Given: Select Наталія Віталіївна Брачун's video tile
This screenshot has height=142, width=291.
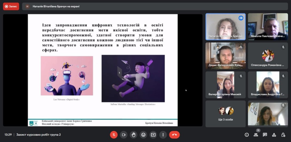Looking at the screenshot, I should (225, 27).
